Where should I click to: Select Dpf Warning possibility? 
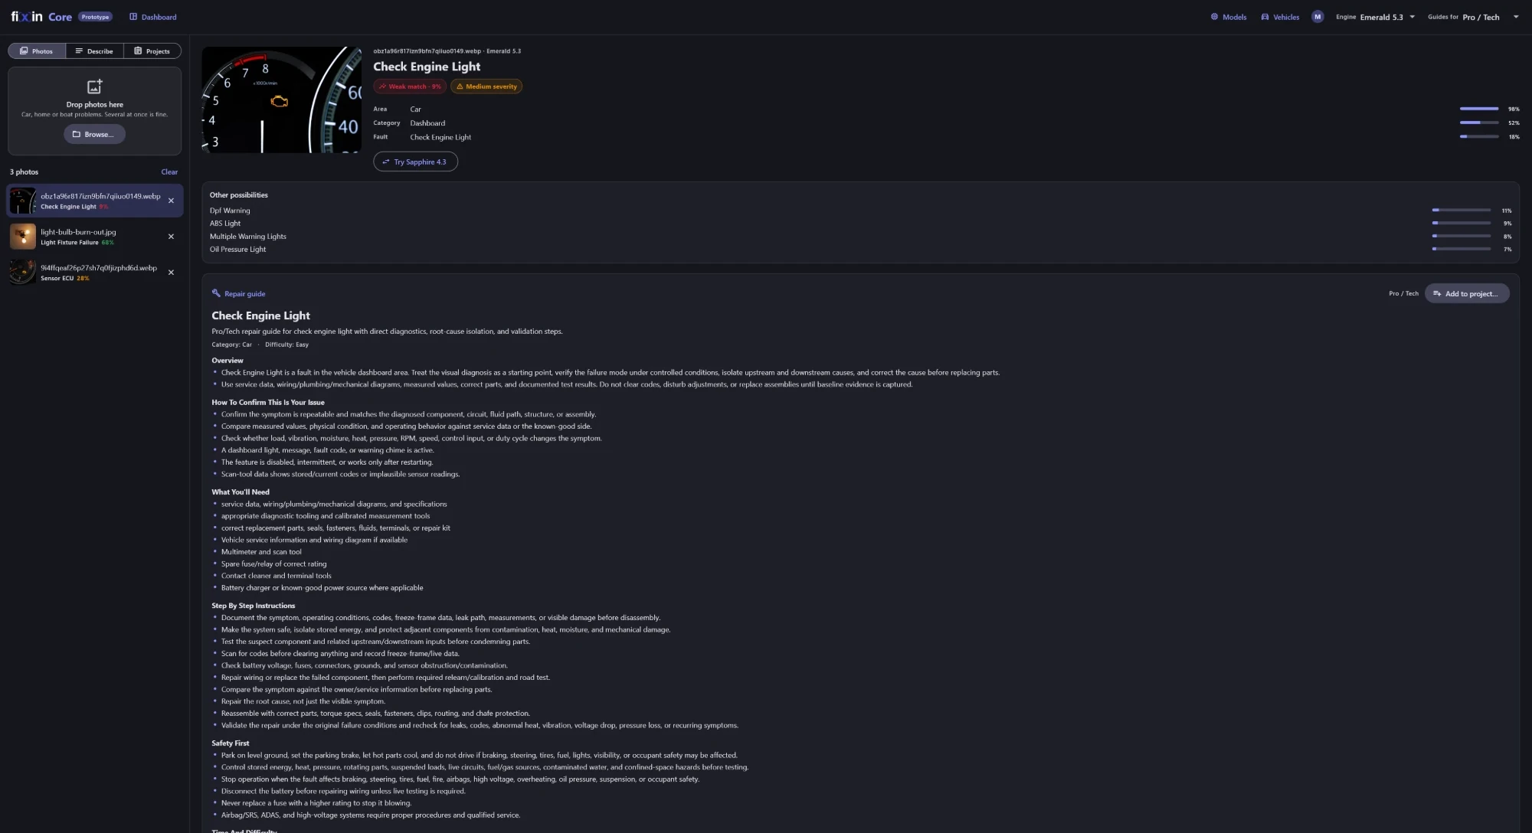click(230, 211)
